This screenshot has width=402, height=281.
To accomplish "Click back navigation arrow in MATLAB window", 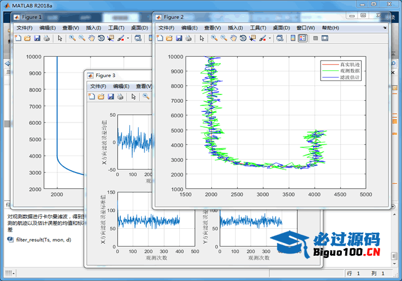I will click(x=7, y=64).
